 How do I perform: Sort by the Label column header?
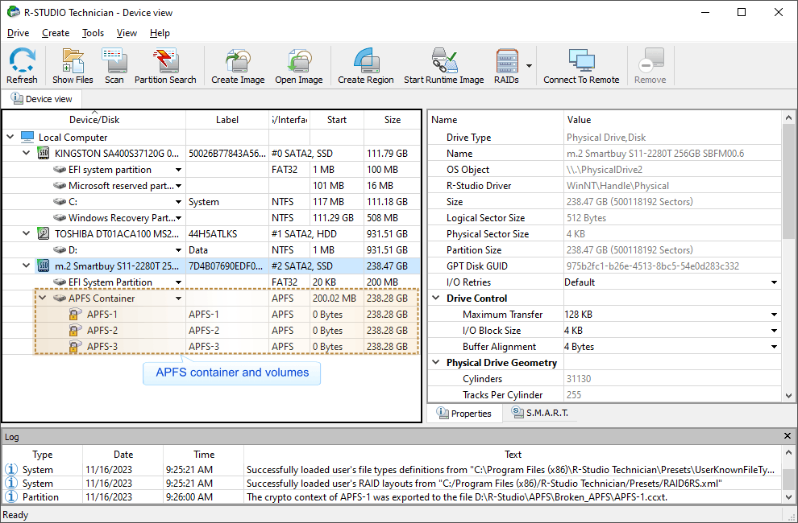point(227,119)
